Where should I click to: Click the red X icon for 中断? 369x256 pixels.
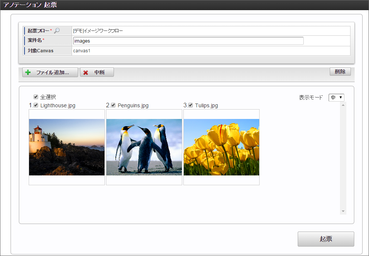pos(86,73)
